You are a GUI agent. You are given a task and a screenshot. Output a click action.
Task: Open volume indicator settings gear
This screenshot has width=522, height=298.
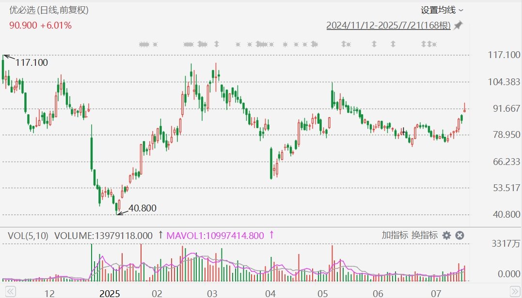click(x=446, y=236)
